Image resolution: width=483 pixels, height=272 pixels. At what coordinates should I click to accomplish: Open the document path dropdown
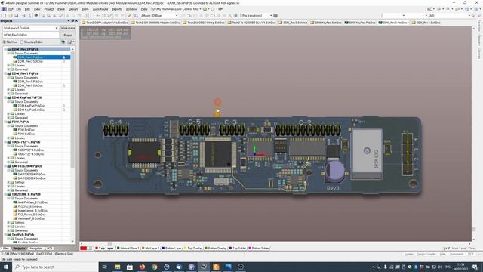point(200,9)
